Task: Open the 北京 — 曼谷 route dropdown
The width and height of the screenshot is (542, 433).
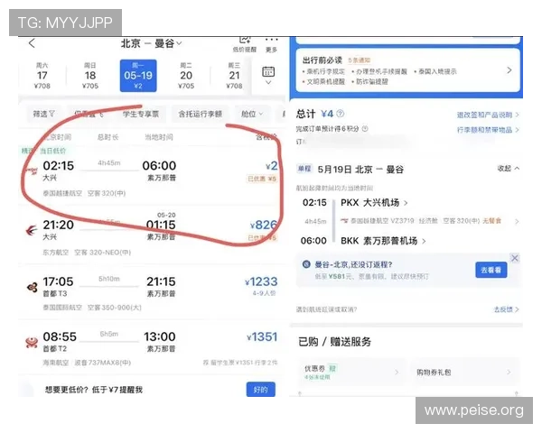Action: (151, 43)
